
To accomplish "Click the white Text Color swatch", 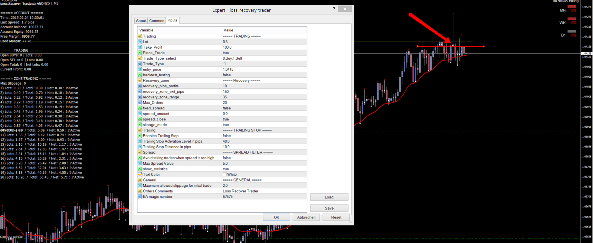I will tap(224, 174).
